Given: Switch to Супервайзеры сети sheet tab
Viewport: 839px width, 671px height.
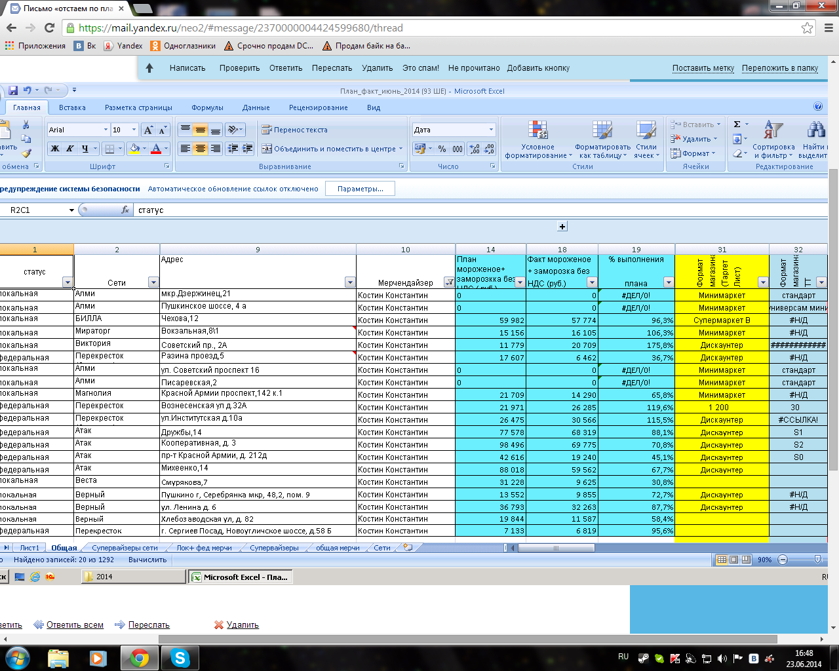Looking at the screenshot, I should 125,548.
